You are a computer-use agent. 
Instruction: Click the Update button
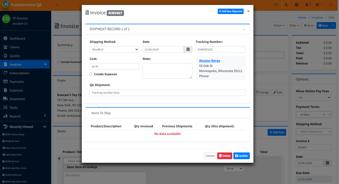pyautogui.click(x=241, y=156)
